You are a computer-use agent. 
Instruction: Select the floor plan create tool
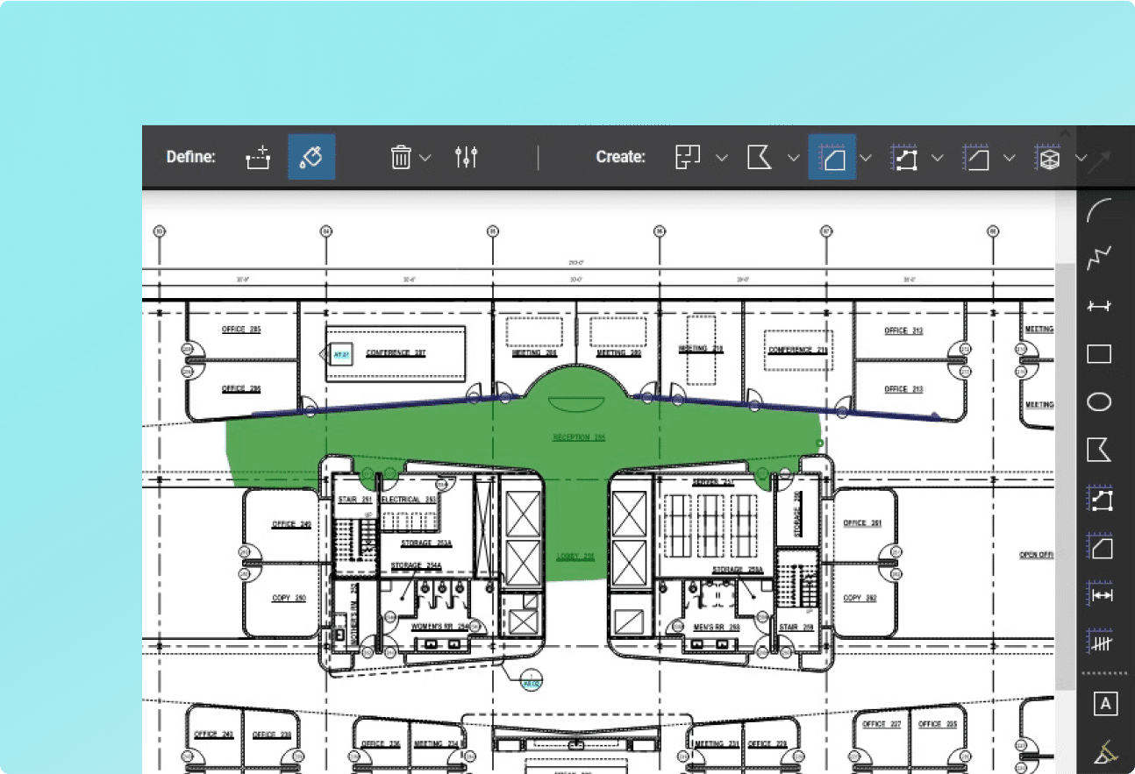coord(689,158)
